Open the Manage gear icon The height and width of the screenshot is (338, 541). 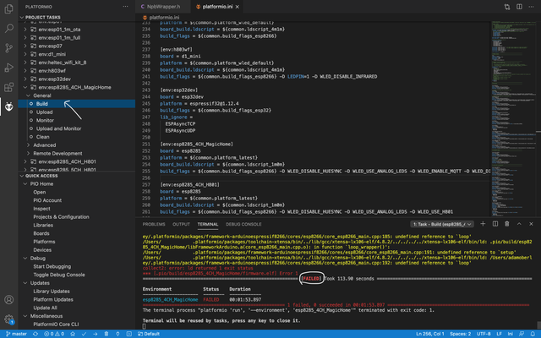(9, 319)
